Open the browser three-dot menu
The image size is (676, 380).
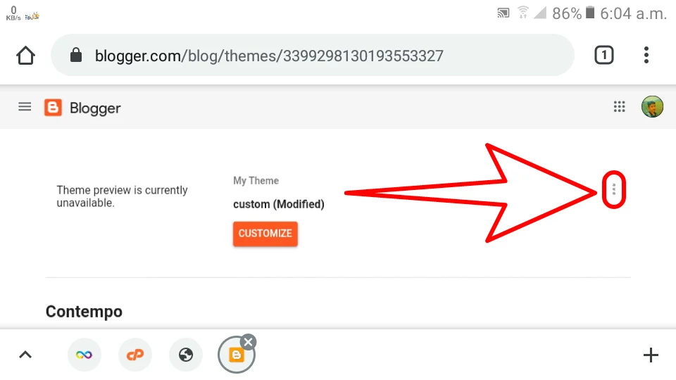point(646,55)
